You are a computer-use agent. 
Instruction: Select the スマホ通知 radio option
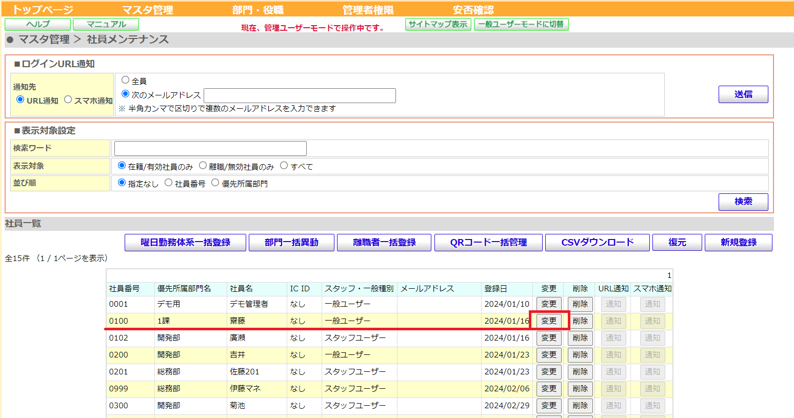point(68,99)
